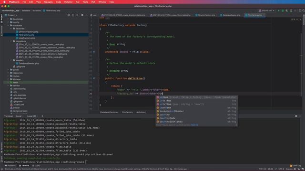Image resolution: width=305 pixels, height=171 pixels.
Task: Expand the config folder
Action: coord(8,22)
